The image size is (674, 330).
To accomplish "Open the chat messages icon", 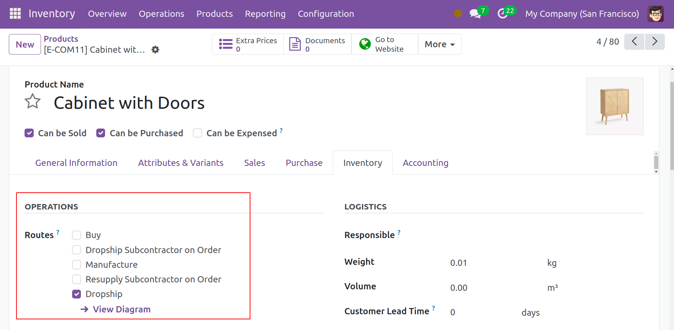I will [475, 14].
